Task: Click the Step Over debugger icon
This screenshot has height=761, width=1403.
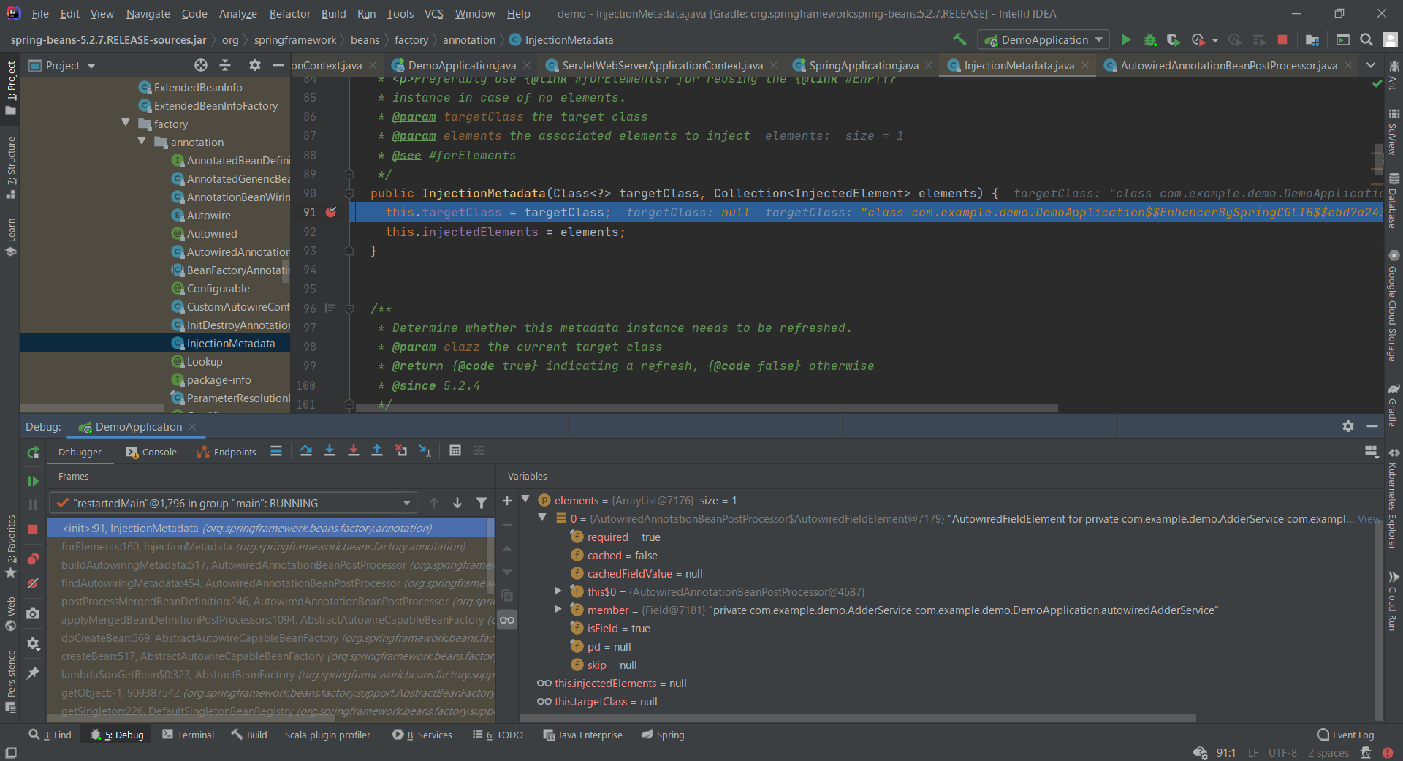Action: [x=306, y=451]
